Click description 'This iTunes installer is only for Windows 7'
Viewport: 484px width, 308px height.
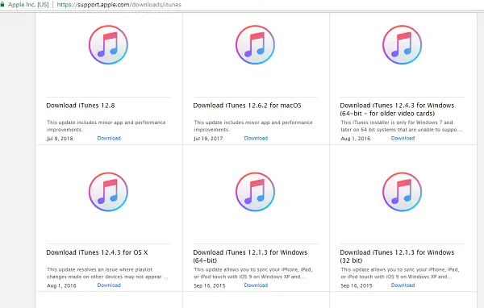click(x=401, y=126)
